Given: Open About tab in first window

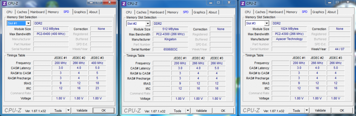Looking at the screenshot, I should point(93,12).
